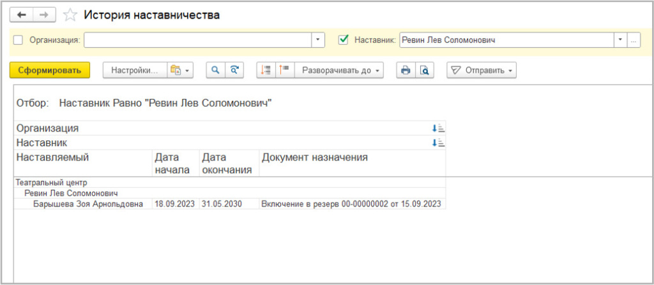Click the back navigation arrow

[22, 15]
